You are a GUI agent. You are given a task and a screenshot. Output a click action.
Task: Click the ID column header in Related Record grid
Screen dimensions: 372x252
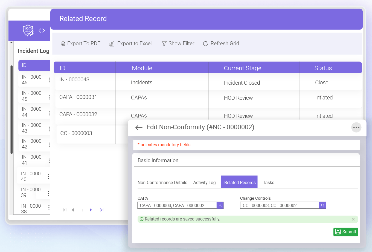(85, 68)
